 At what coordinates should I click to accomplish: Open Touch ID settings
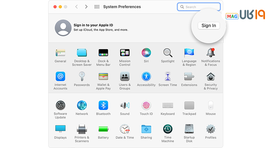(x=146, y=106)
